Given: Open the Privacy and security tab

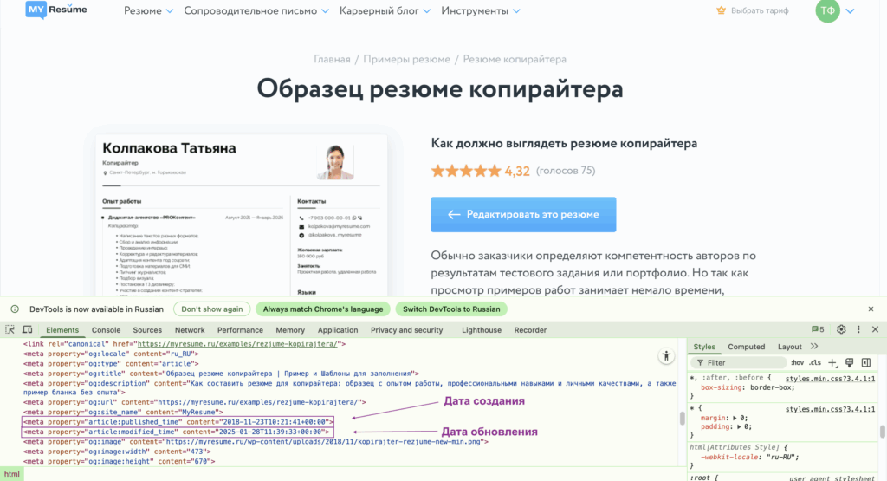Looking at the screenshot, I should [407, 330].
